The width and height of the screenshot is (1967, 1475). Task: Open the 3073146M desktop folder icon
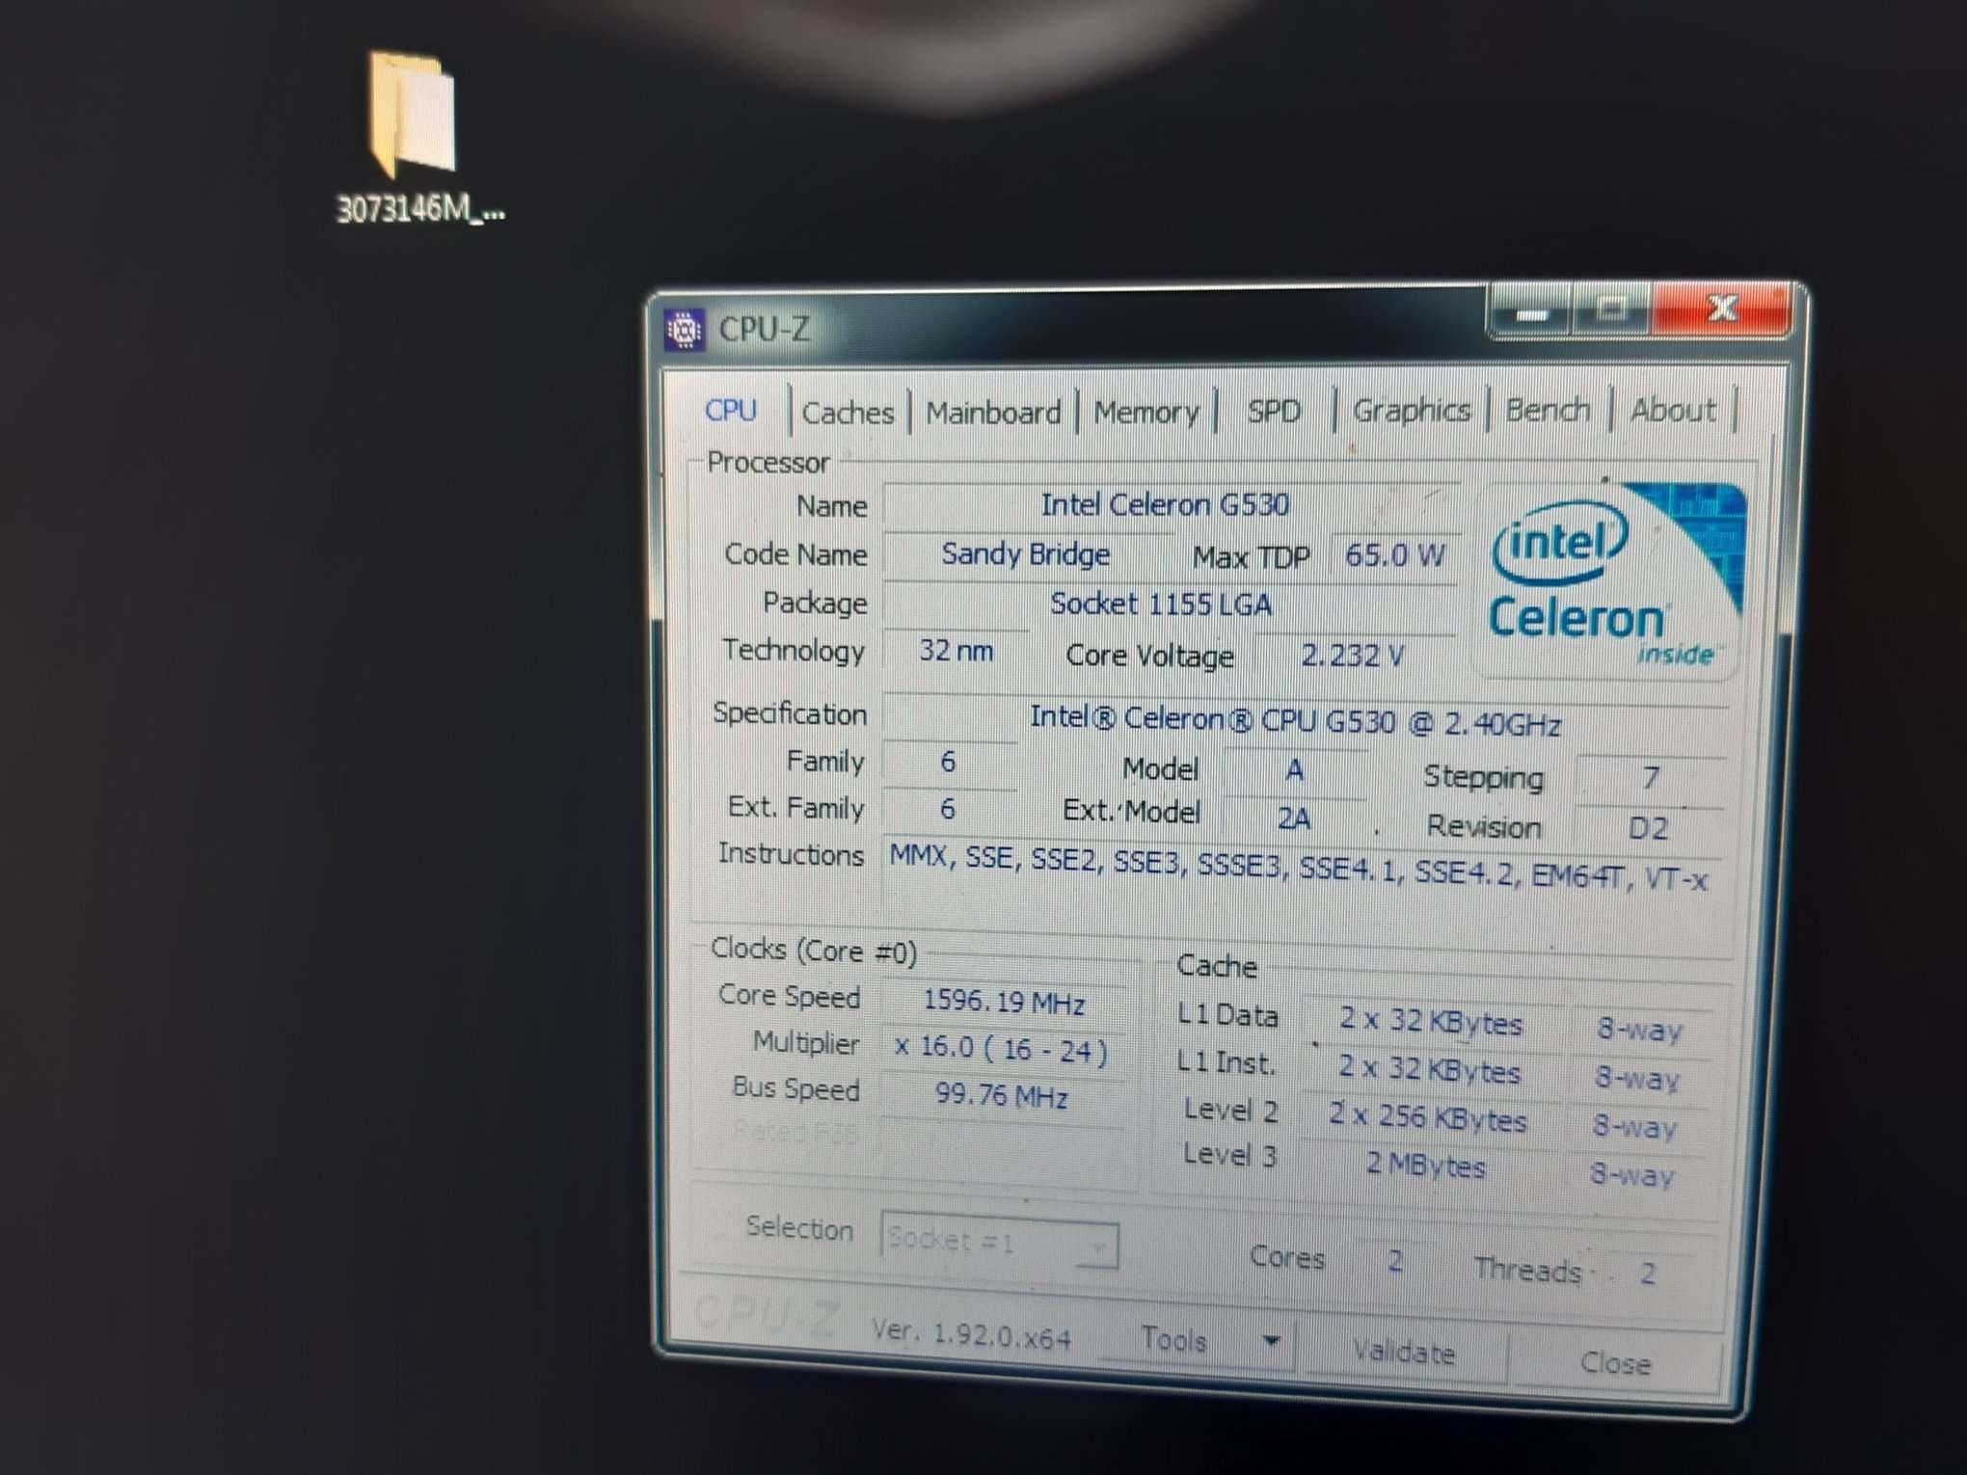click(x=413, y=114)
